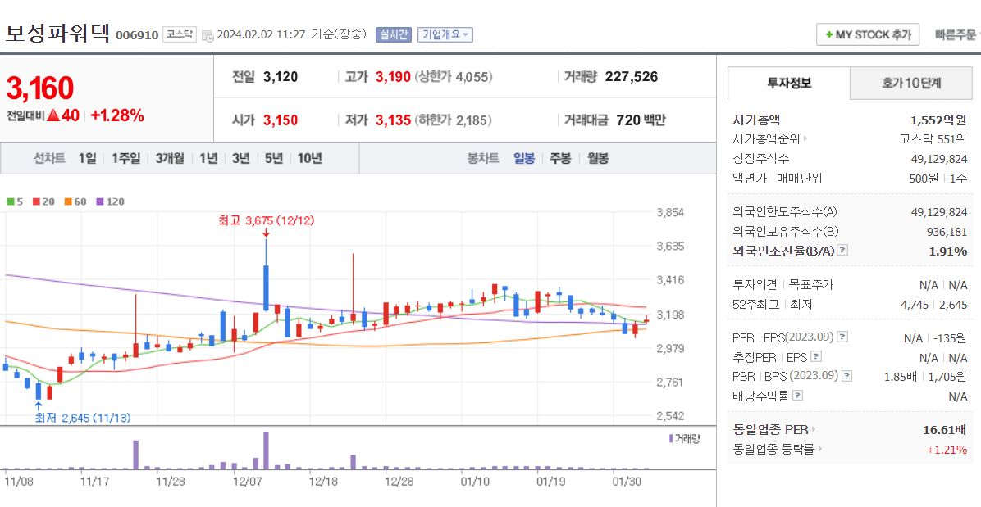
Task: Click the 최고 3,675 (12/12) chart marker
Action: pos(266,220)
